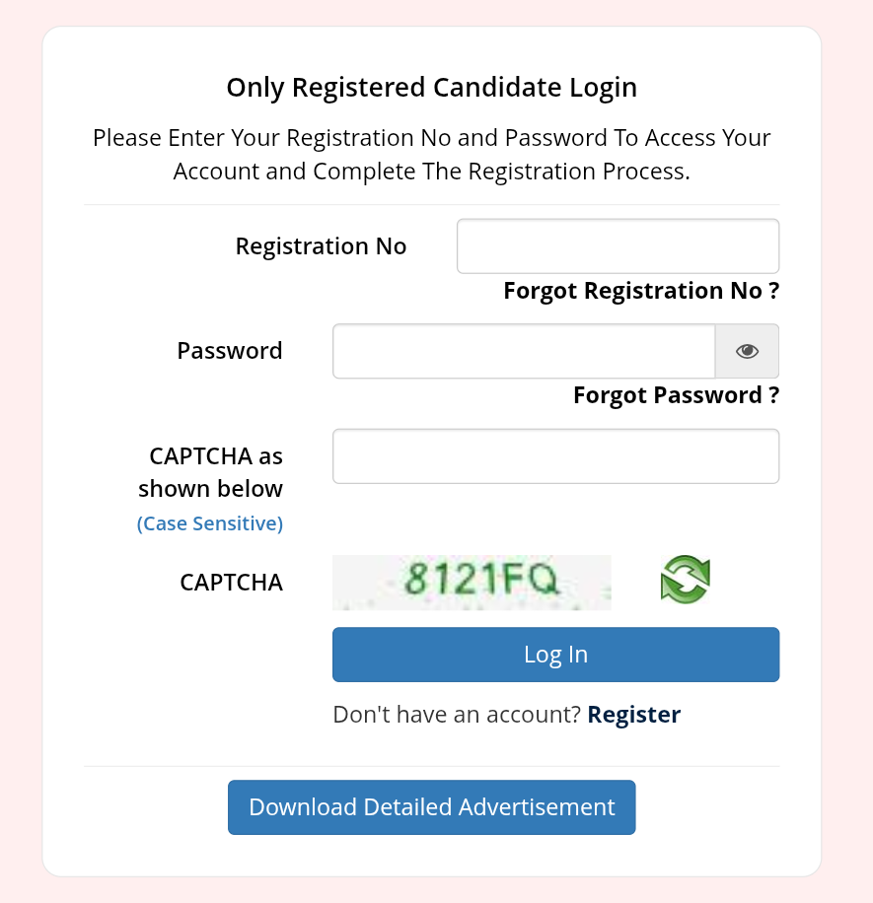Click the Registration No input field
The image size is (873, 903).
(x=618, y=246)
